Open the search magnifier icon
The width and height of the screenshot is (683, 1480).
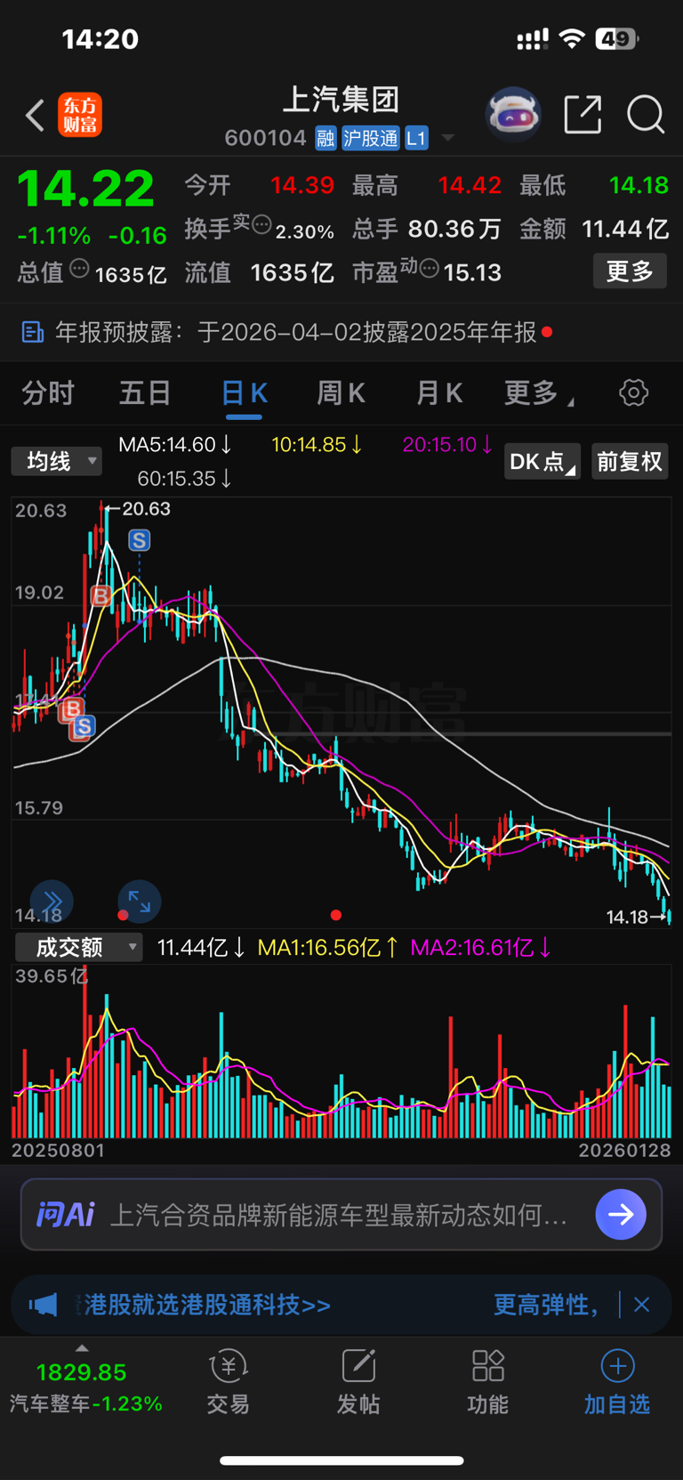coord(646,115)
